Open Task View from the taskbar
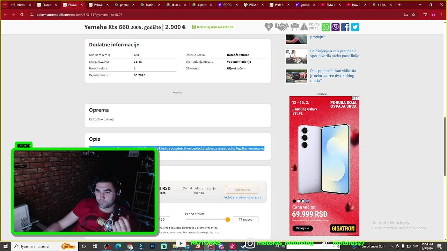 click(x=95, y=246)
